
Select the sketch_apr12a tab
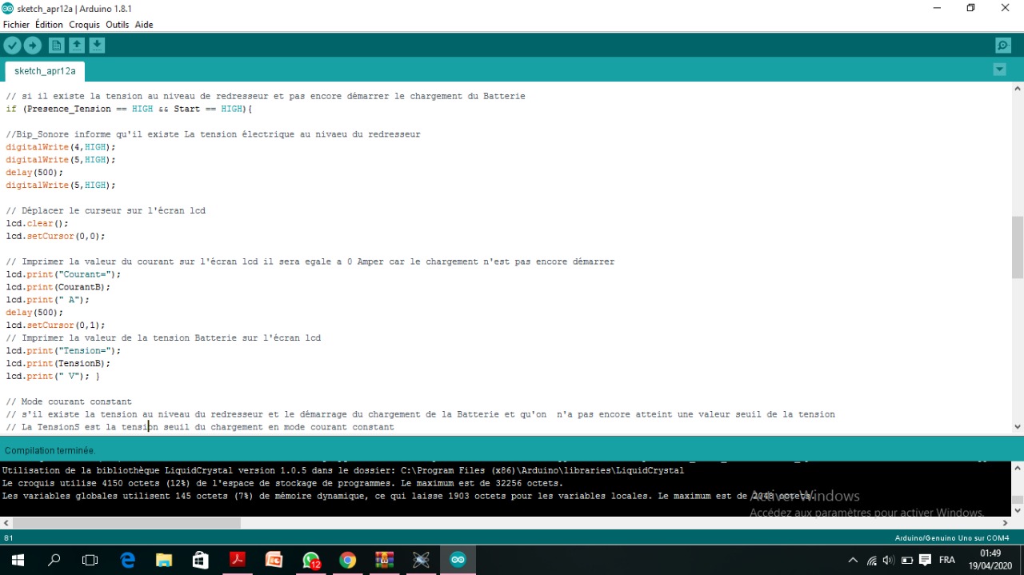(x=45, y=71)
